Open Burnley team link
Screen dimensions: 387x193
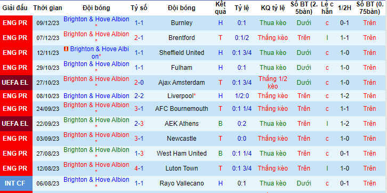[182, 23]
